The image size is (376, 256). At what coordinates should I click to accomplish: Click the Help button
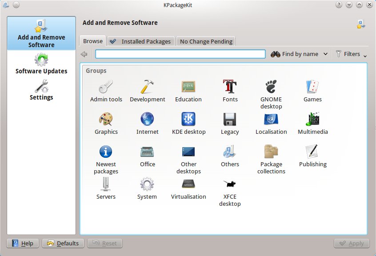pos(23,243)
